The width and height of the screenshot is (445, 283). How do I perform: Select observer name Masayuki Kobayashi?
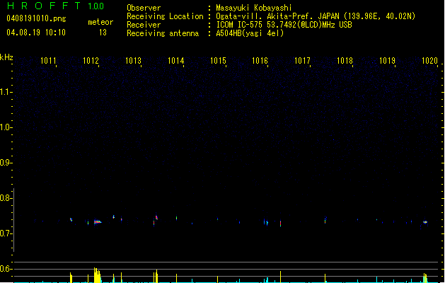click(254, 8)
